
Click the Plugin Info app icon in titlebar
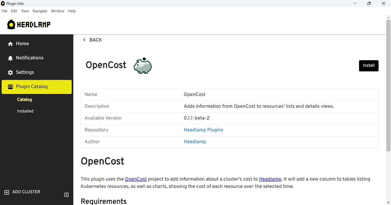(x=3, y=3)
